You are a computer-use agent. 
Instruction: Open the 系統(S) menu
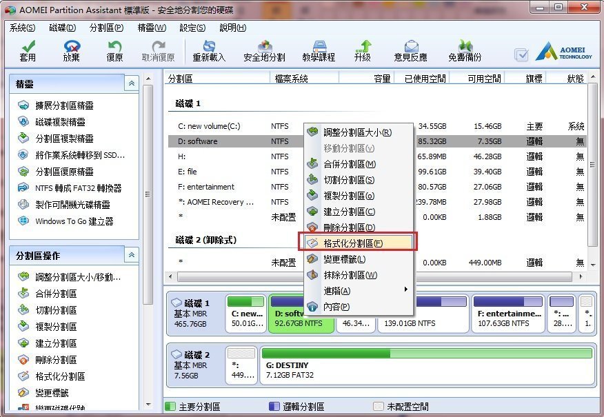[22, 28]
